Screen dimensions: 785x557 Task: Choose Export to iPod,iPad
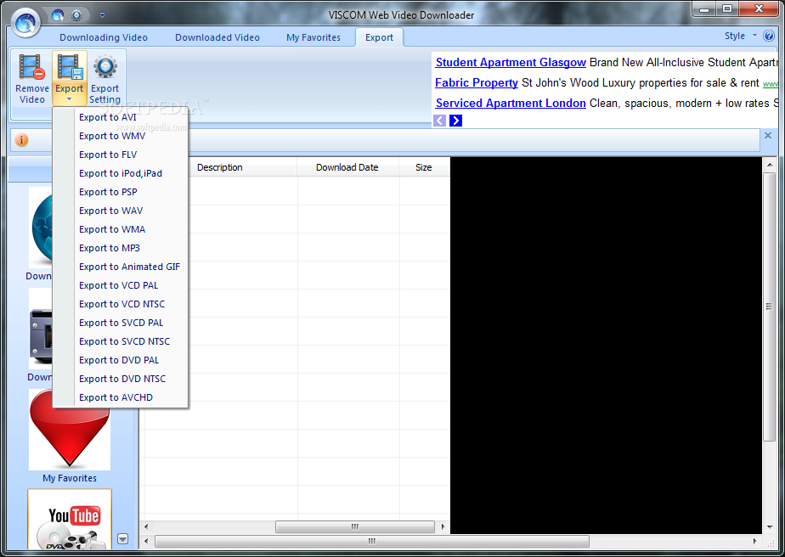[x=120, y=173]
